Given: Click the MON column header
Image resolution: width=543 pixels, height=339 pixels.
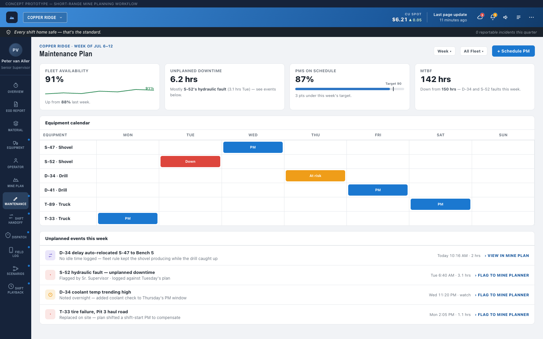Looking at the screenshot, I should pyautogui.click(x=128, y=135).
